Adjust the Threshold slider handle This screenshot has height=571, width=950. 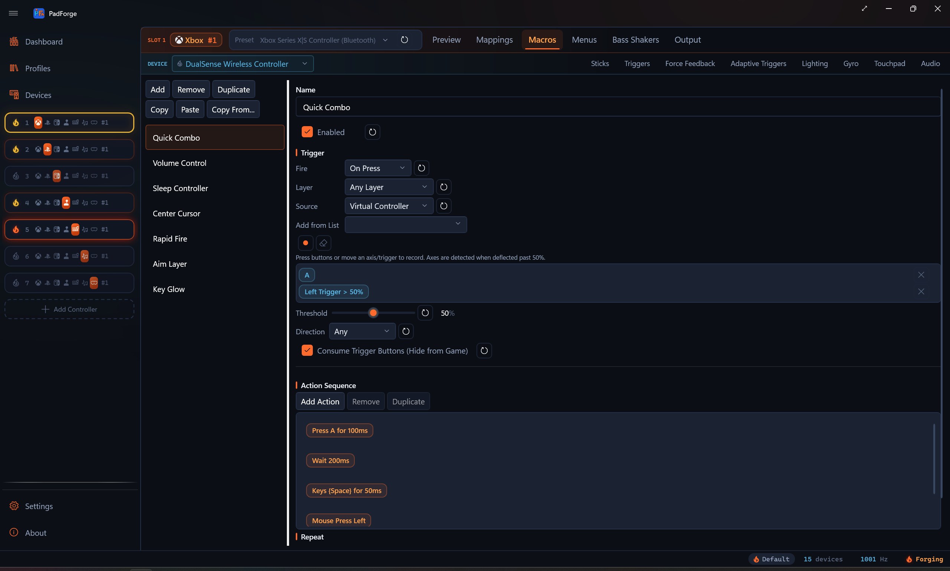click(x=373, y=313)
